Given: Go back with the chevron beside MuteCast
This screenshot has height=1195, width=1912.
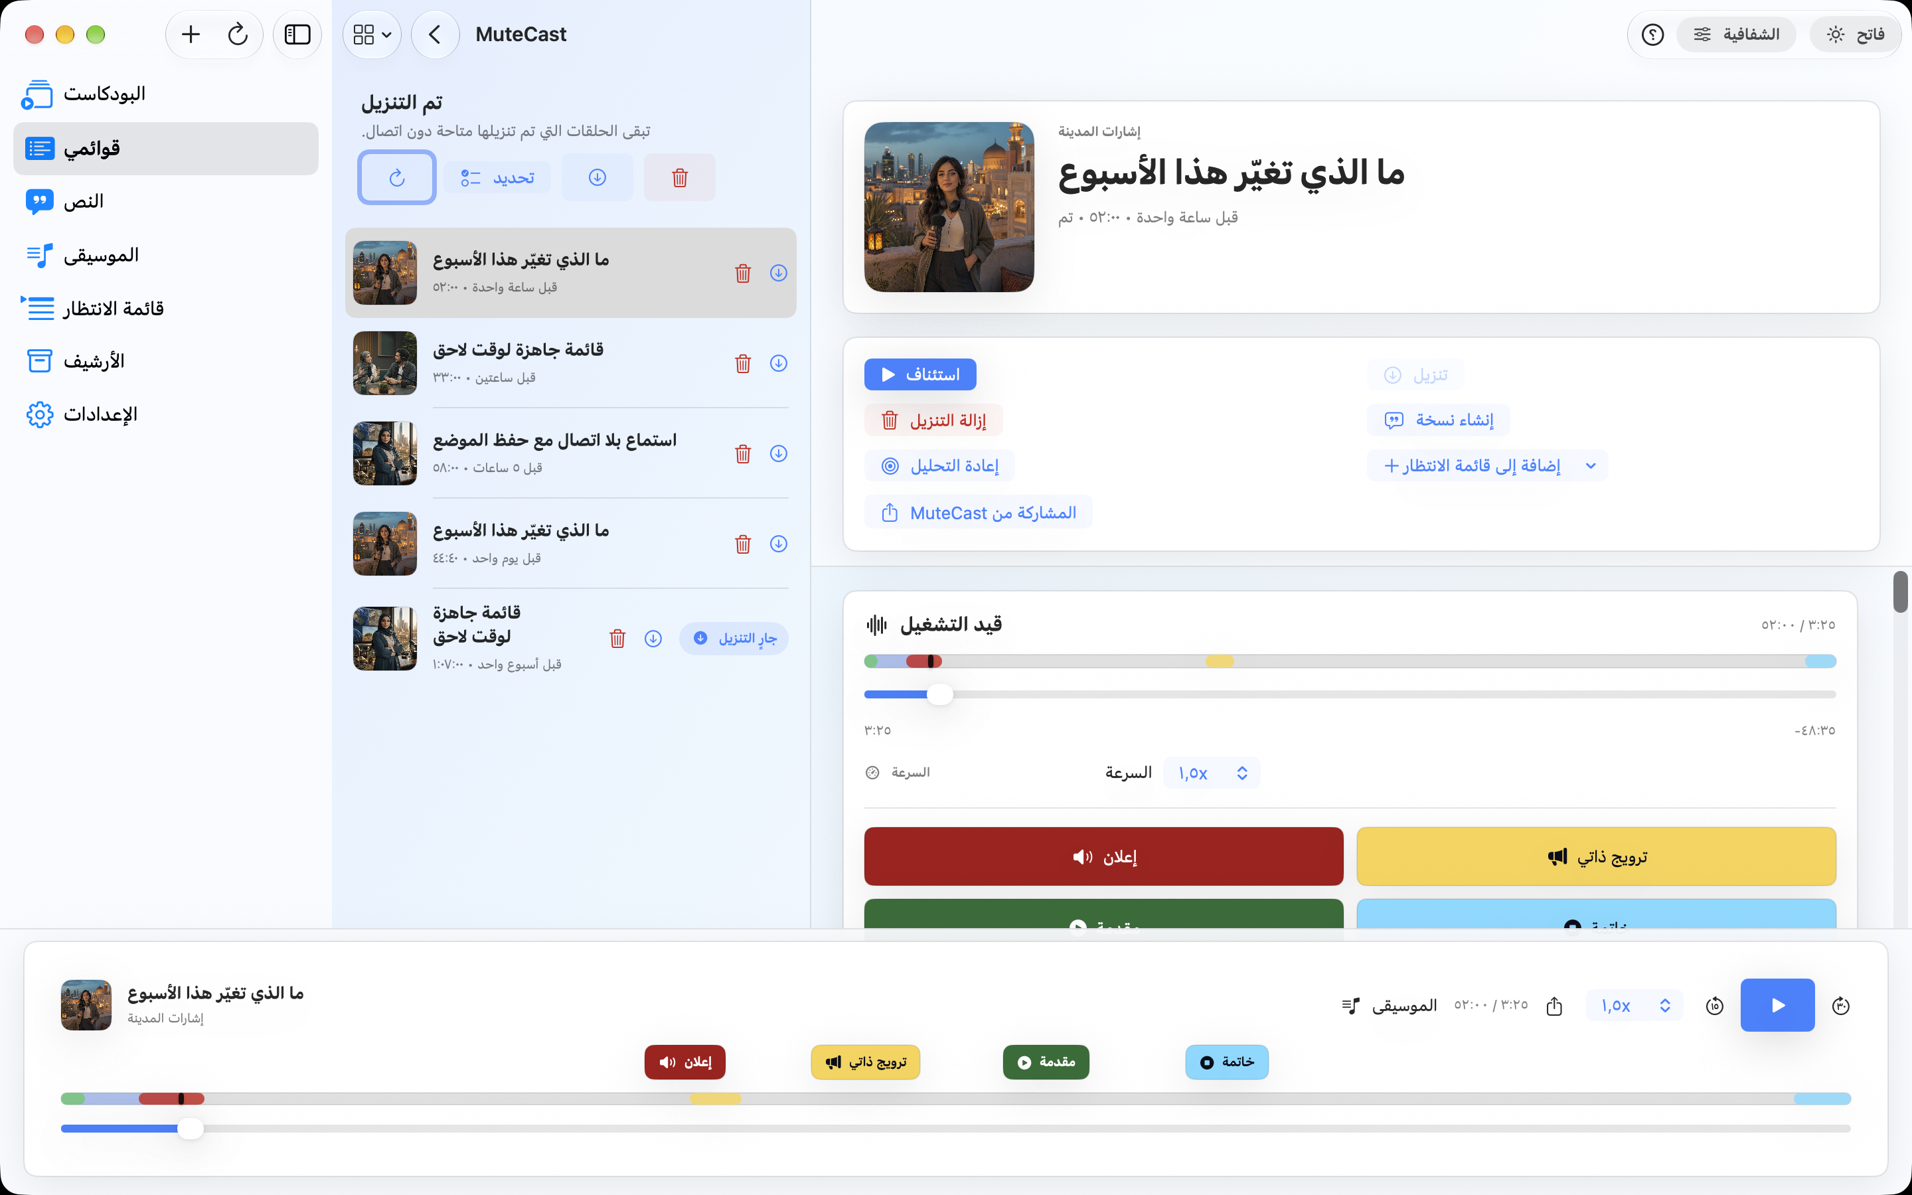Looking at the screenshot, I should click(435, 35).
